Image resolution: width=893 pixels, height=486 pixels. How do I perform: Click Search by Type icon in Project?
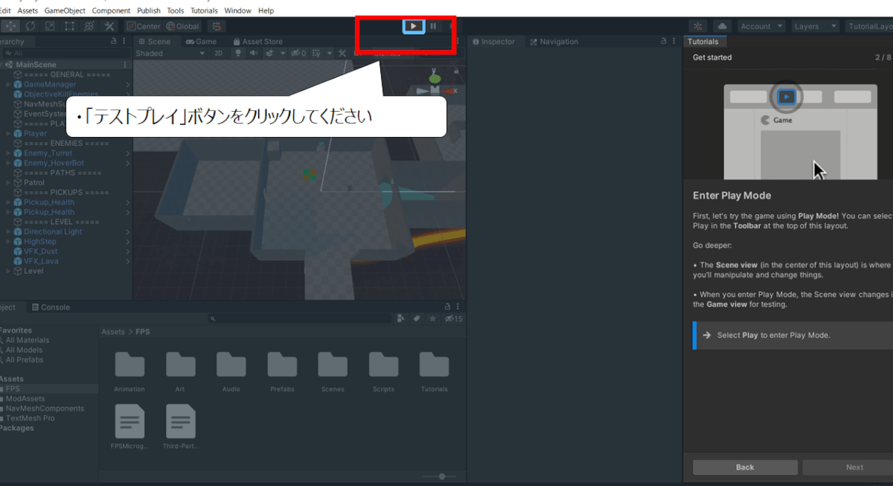(x=401, y=319)
